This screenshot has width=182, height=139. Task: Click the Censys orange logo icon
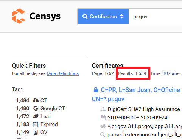(19, 16)
